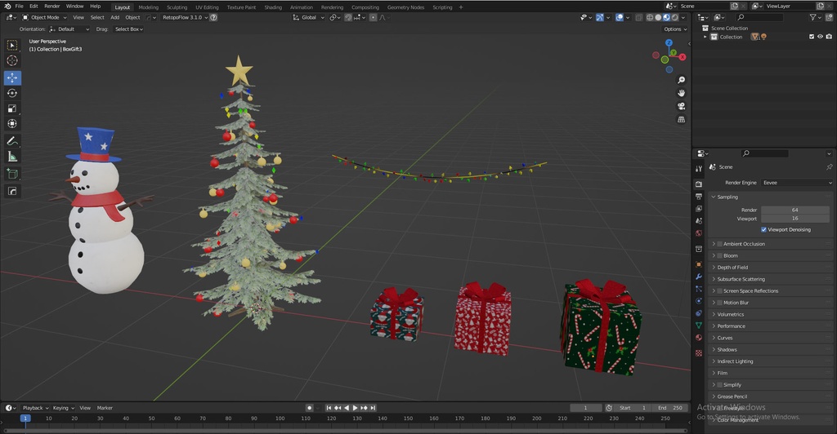Open the Global transform orientation dropdown
837x434 pixels.
309,18
